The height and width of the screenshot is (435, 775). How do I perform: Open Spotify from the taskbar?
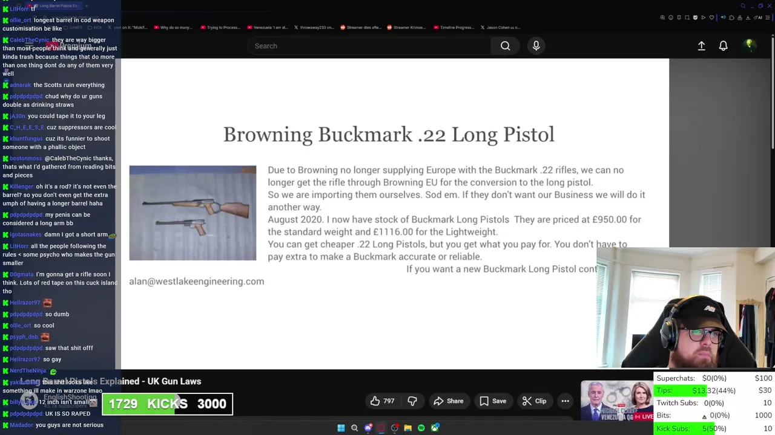[421, 428]
